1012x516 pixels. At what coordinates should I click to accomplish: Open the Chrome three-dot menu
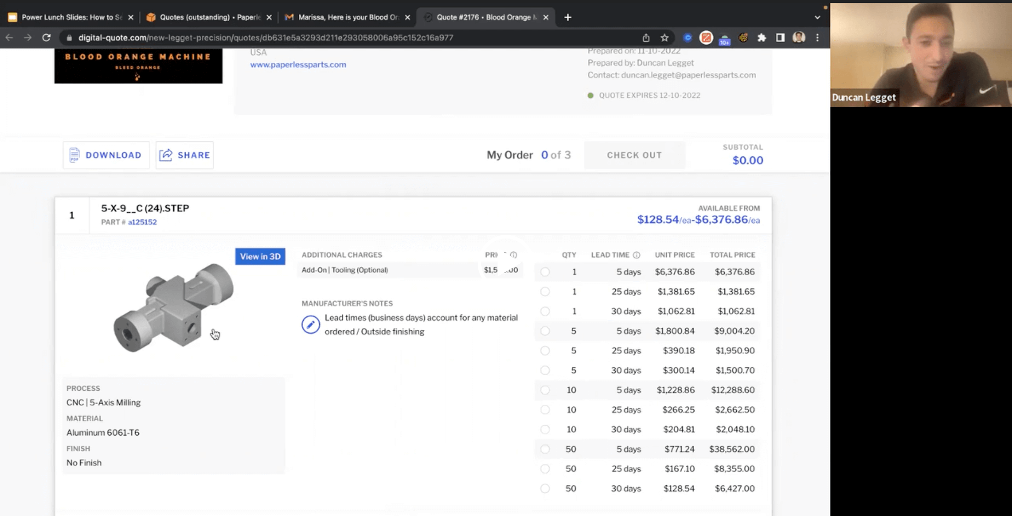817,38
